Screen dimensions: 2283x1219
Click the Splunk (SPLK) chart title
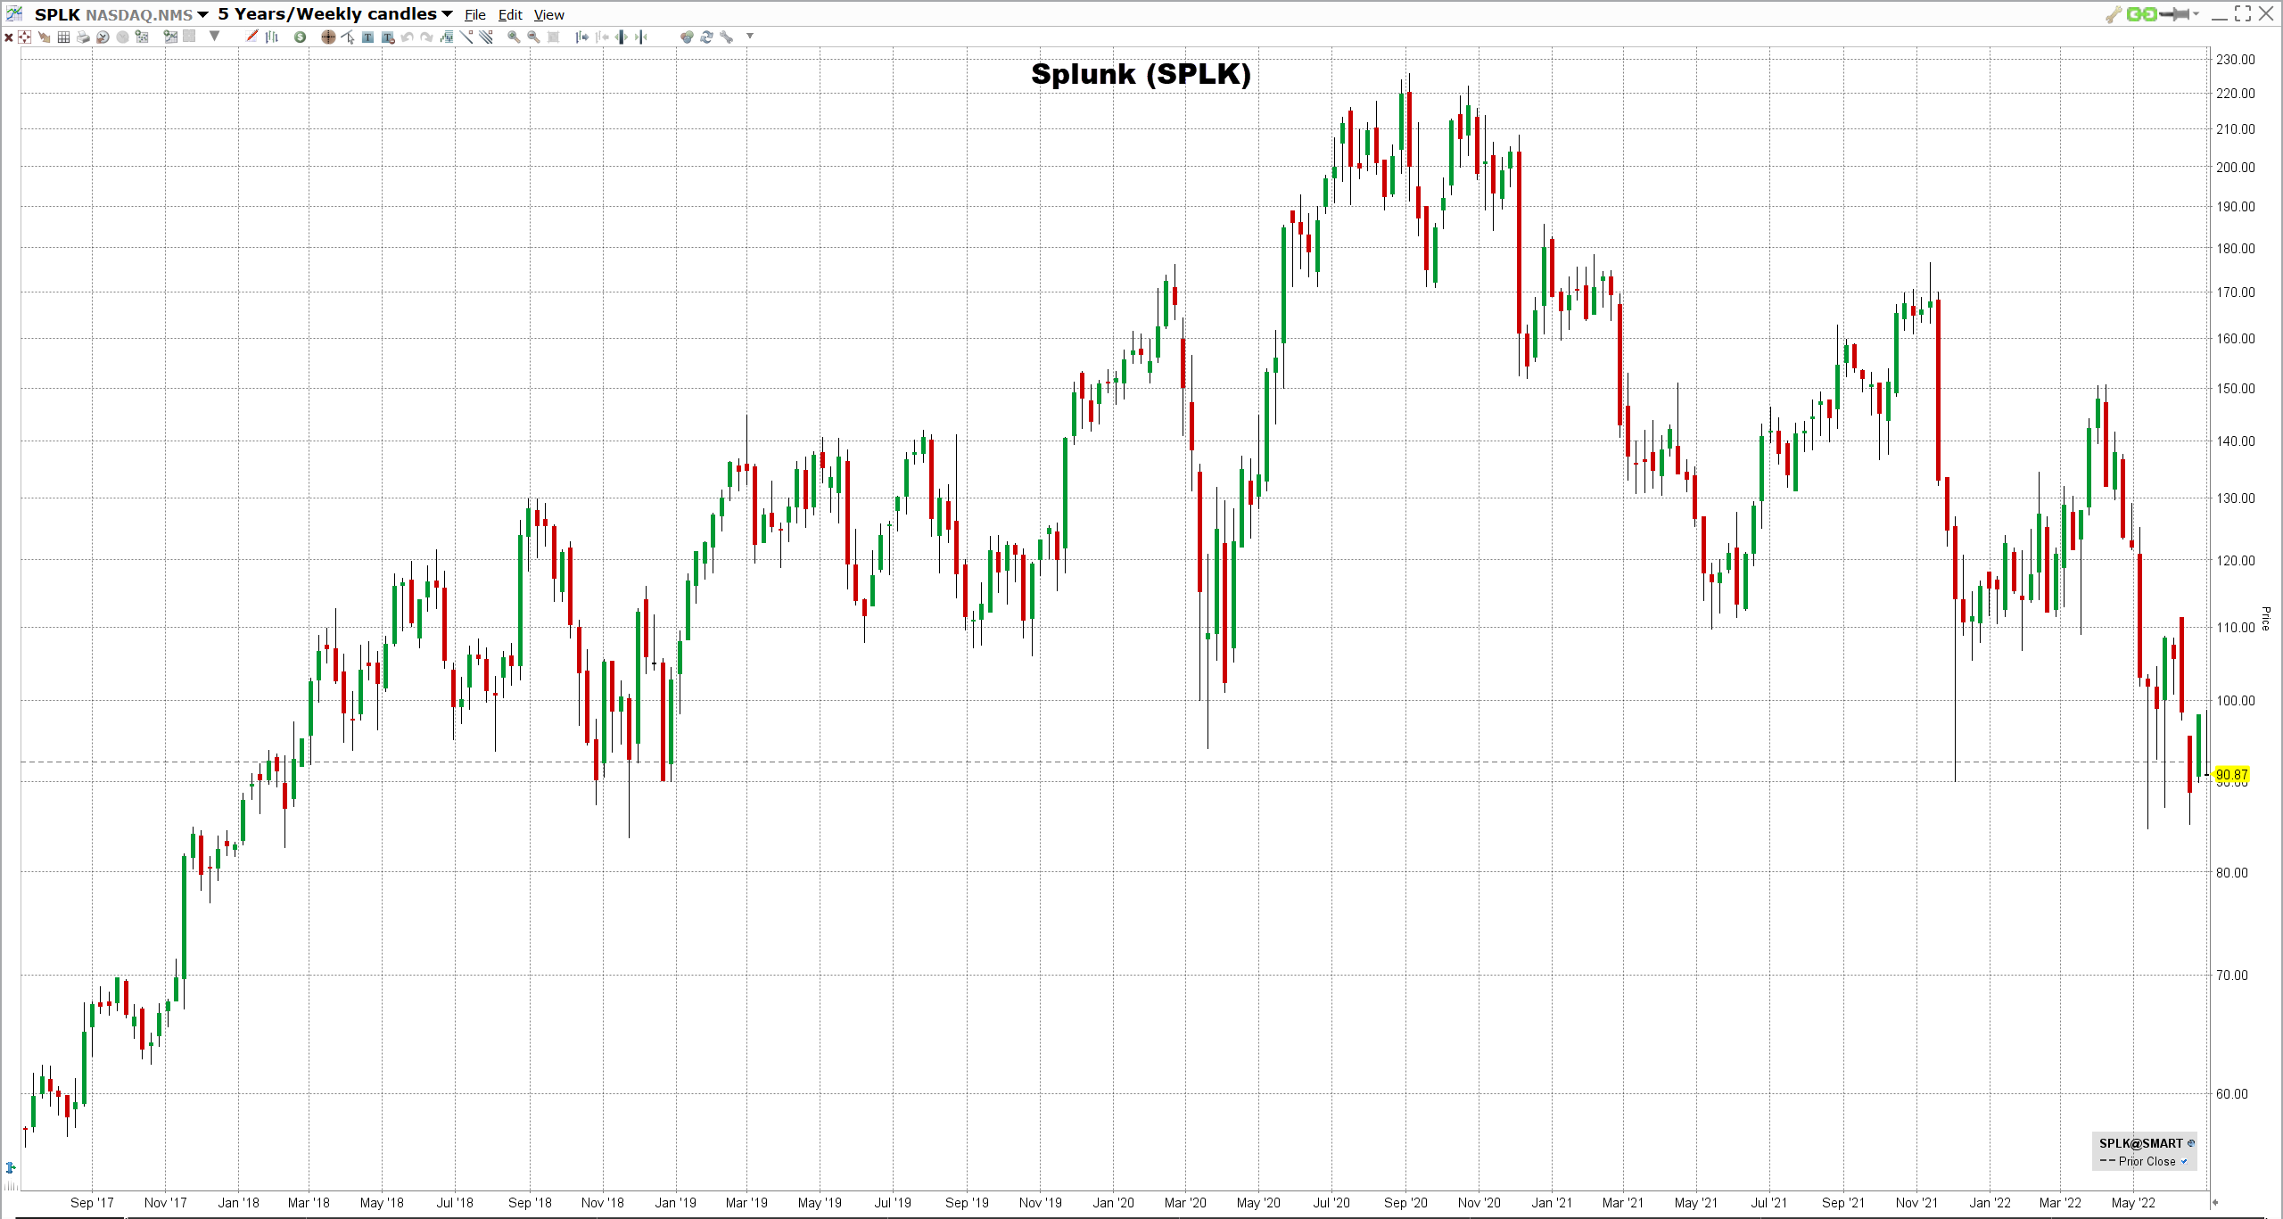coord(1141,74)
